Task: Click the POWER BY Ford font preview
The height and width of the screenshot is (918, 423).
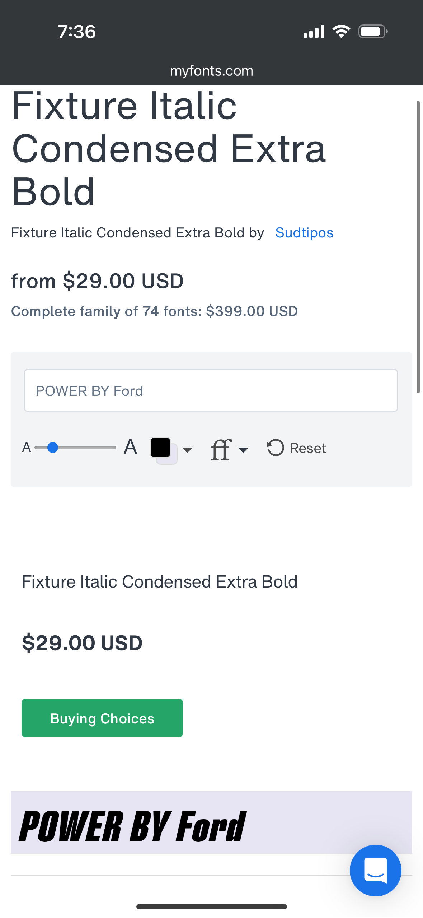Action: tap(133, 825)
